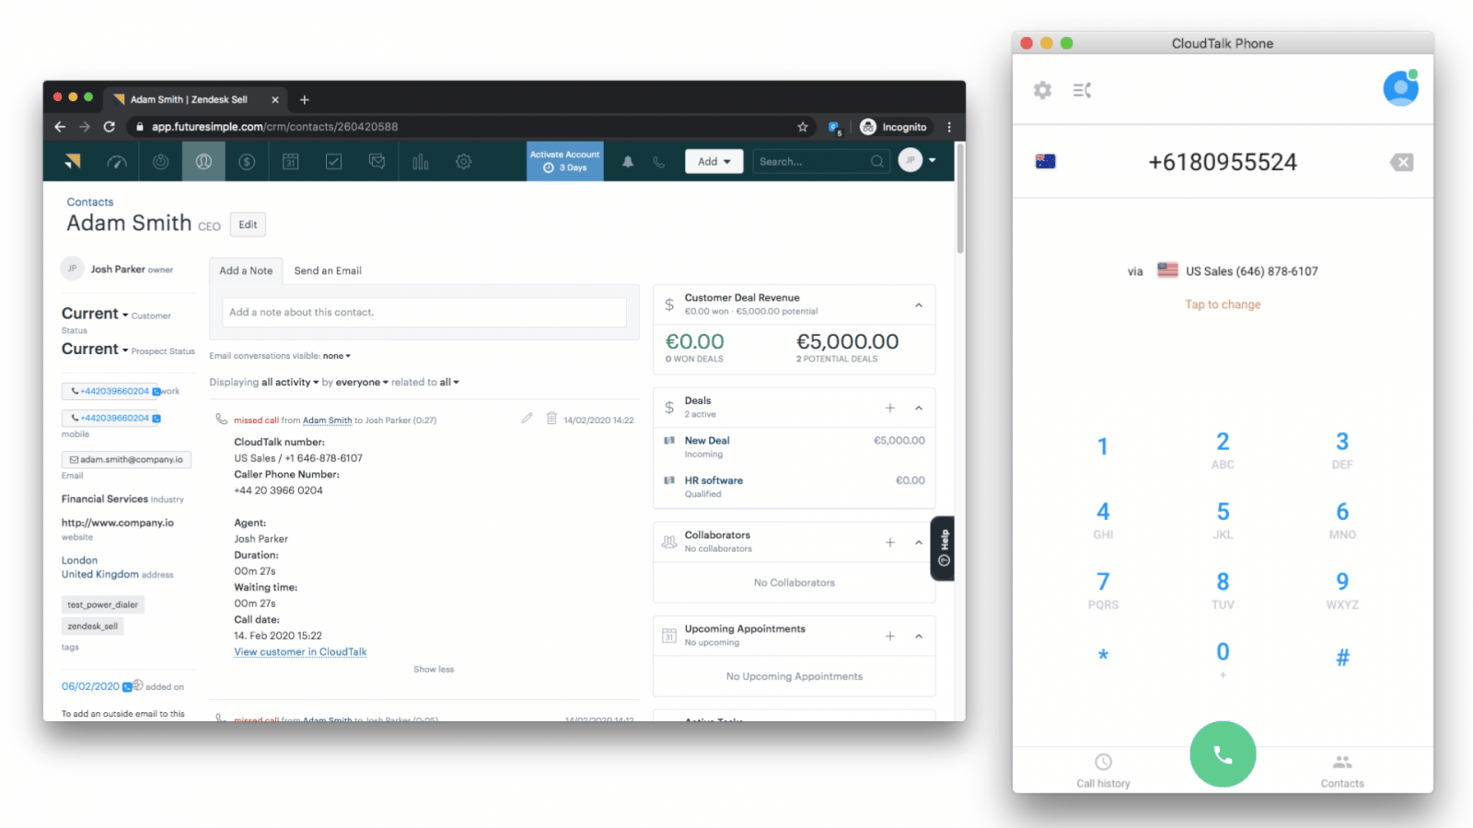Open phone dialer icon in Sell navbar
Screen dimensions: 1473x828
pos(659,162)
